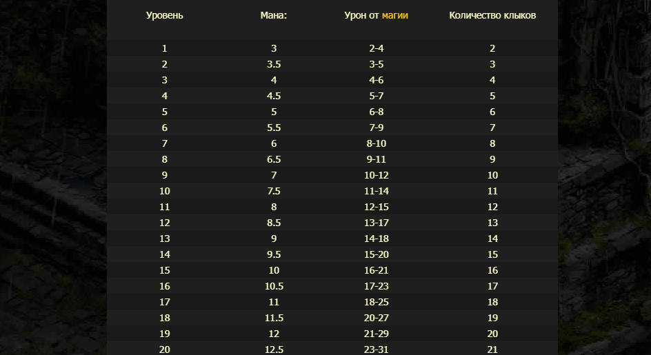Select level 1 cell in Уровень column
651x355 pixels.
pyautogui.click(x=164, y=48)
